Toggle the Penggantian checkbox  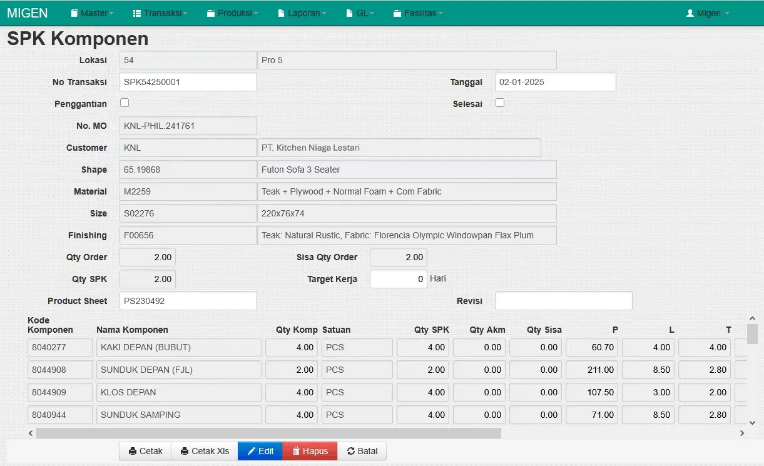(125, 103)
